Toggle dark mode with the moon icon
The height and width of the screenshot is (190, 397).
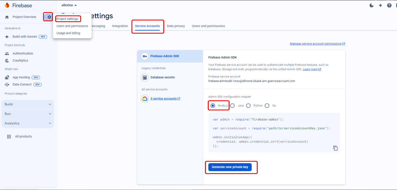click(371, 5)
